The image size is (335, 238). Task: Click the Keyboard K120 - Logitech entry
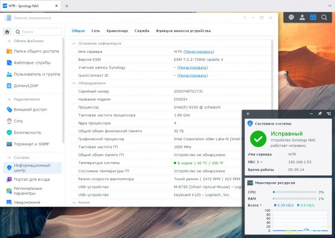[202, 195]
